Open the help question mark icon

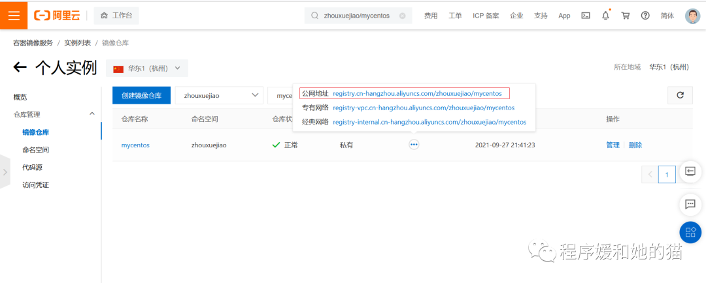(645, 16)
